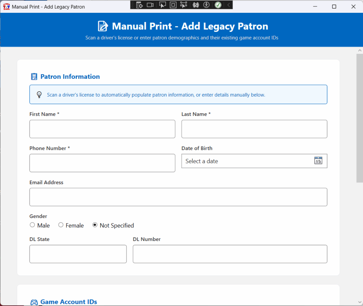Click the video camera icon in debug toolbar
The height and width of the screenshot is (306, 363).
click(150, 5)
